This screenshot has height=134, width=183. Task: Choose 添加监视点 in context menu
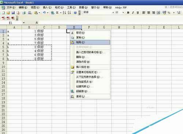pyautogui.click(x=90, y=82)
